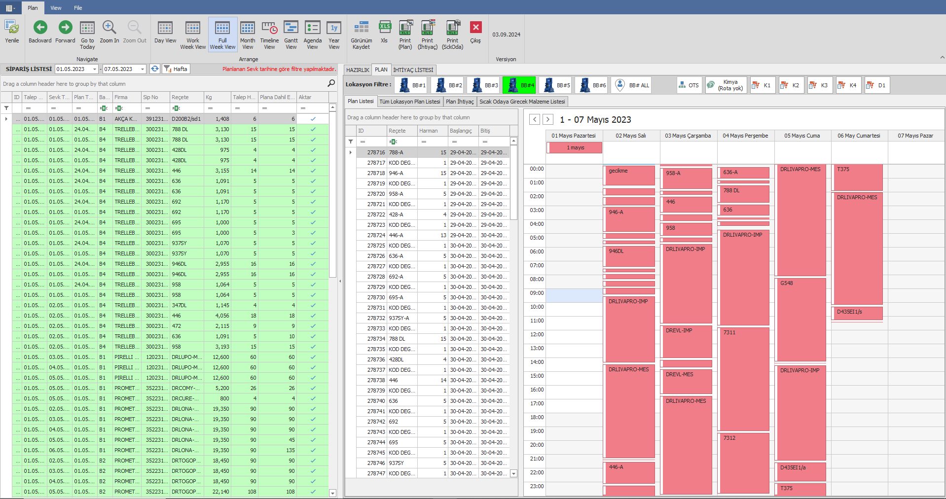Screen dimensions: 946x499
Task: Go Forward in the calendar
Action: tap(65, 32)
